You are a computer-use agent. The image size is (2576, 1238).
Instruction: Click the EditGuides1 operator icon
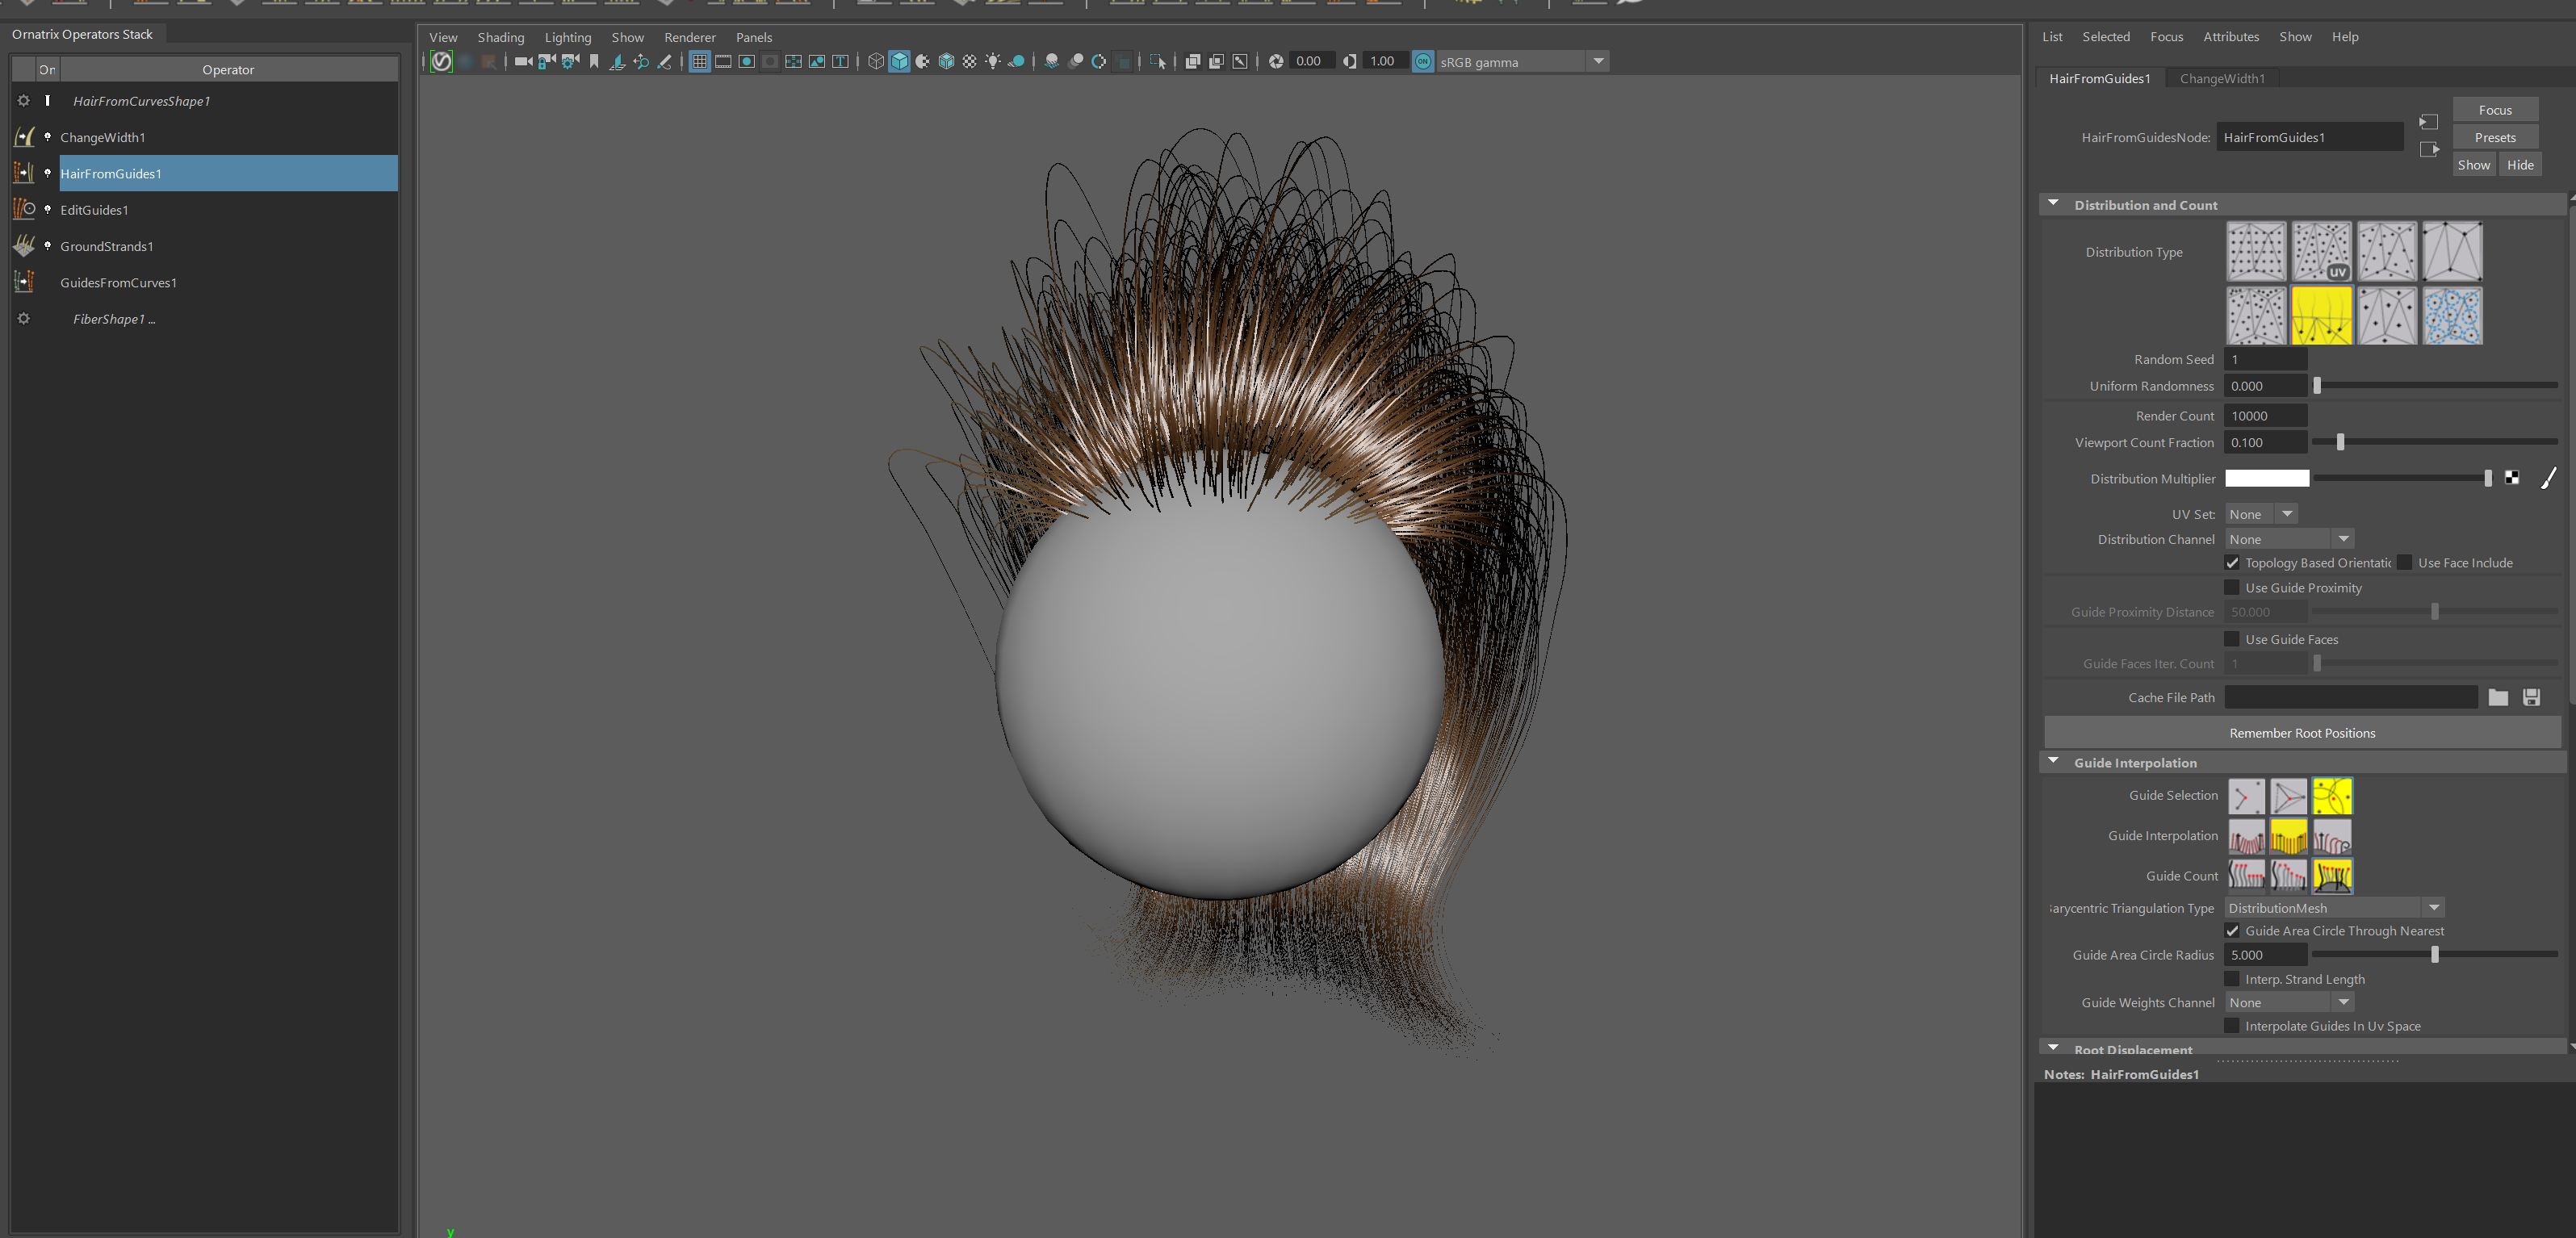[x=24, y=209]
